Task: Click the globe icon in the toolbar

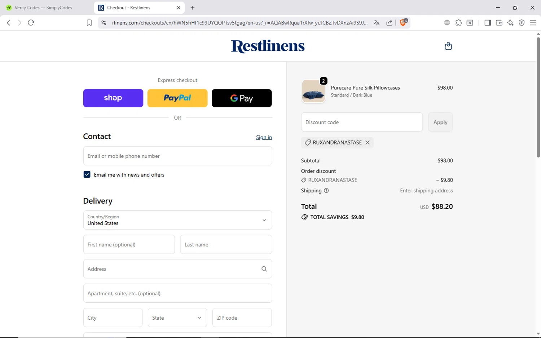Action: click(x=447, y=23)
